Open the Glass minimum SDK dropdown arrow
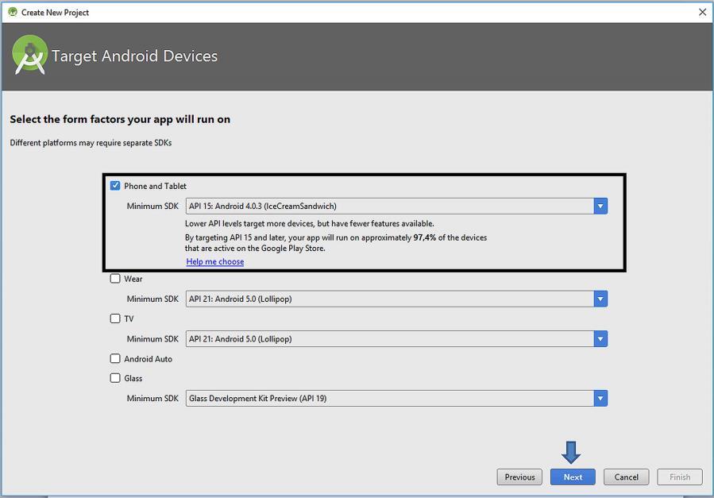 point(600,398)
